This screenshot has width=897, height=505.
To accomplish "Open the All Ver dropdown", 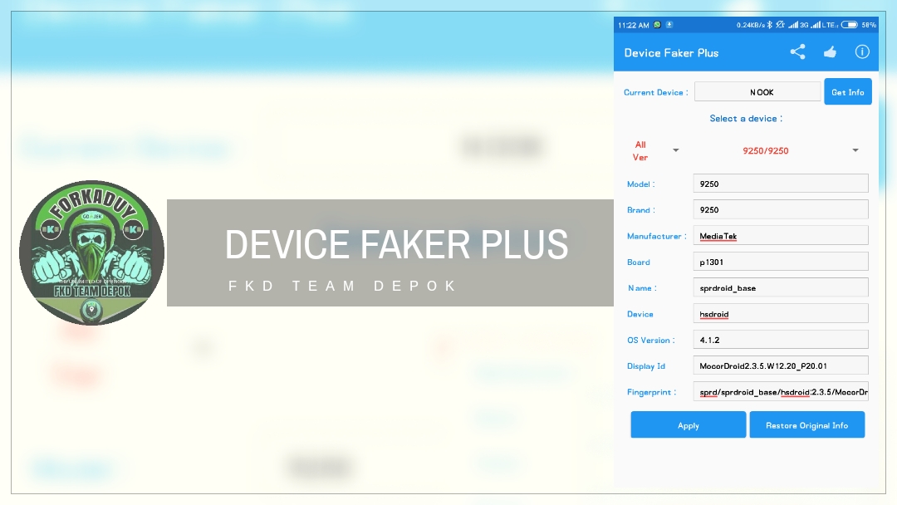I will pos(653,150).
